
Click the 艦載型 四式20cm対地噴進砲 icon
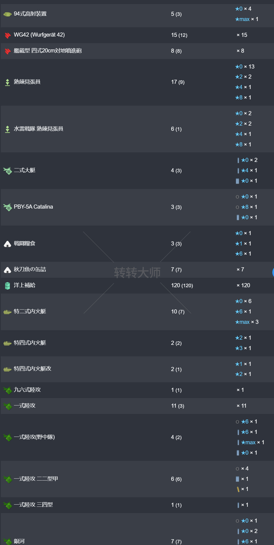(7, 51)
